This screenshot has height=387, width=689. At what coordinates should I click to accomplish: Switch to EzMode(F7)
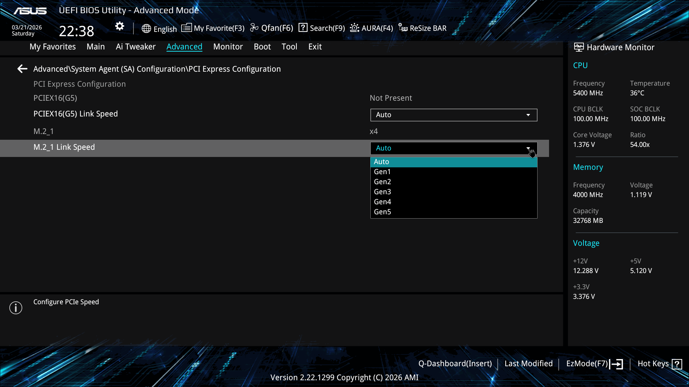(594, 364)
